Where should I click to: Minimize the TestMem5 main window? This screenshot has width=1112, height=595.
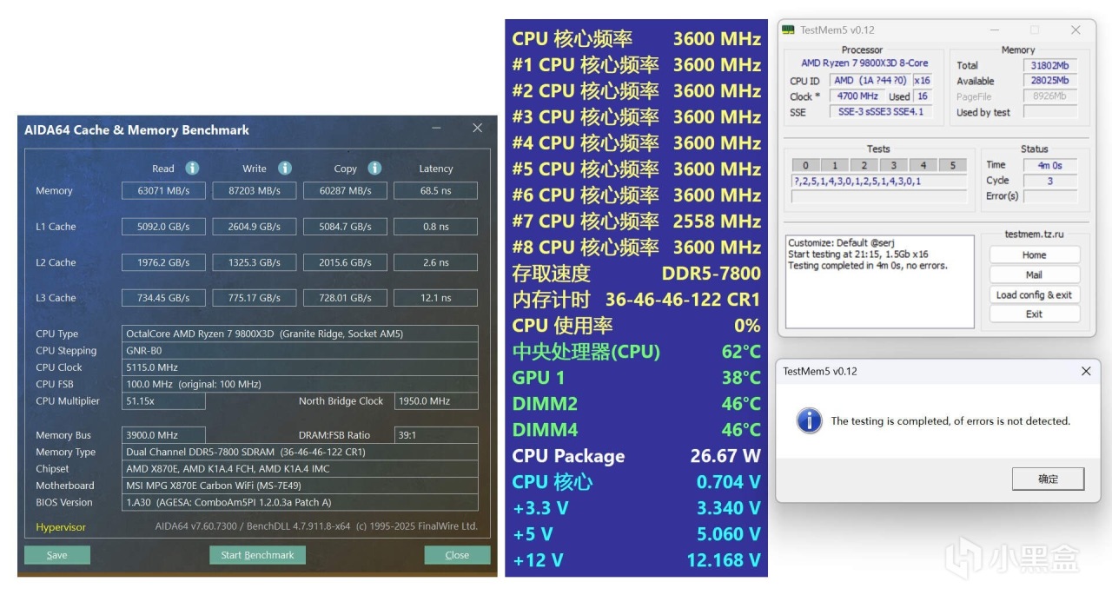pos(994,30)
